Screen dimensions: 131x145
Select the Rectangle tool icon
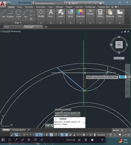pyautogui.click(x=31, y=11)
